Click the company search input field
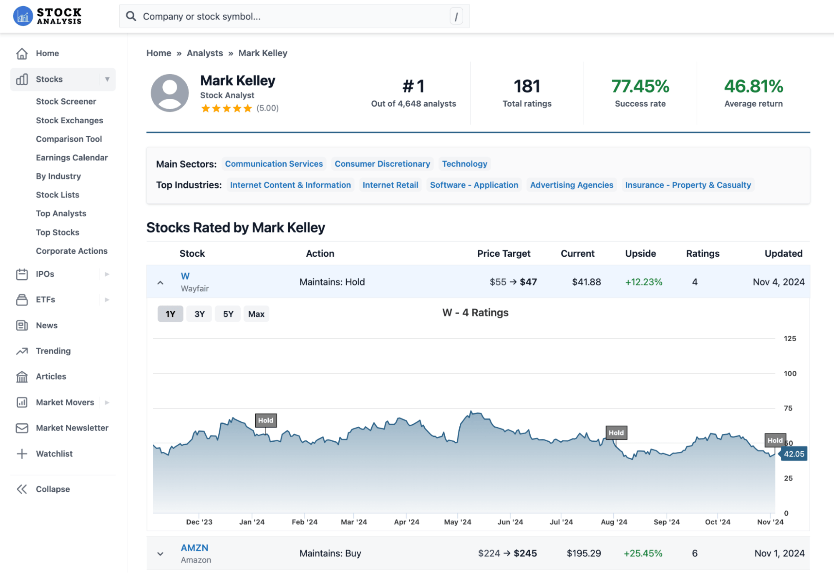Screen dimensions: 834x573 pos(294,17)
